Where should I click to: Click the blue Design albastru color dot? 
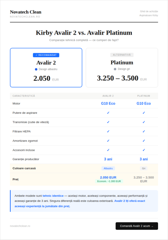point(36,69)
